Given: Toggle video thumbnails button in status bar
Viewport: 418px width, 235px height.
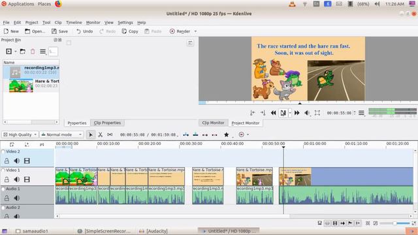Looking at the screenshot, I should tap(335, 223).
